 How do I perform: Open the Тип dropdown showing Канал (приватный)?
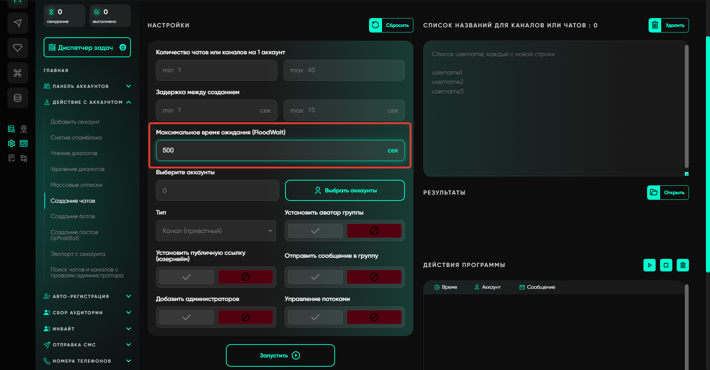coord(216,231)
